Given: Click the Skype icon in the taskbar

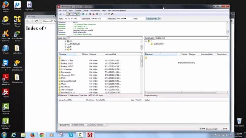Looking at the screenshot, I should [71, 135].
